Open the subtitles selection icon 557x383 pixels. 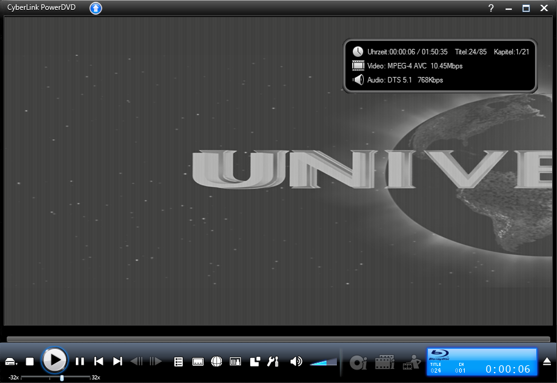198,362
